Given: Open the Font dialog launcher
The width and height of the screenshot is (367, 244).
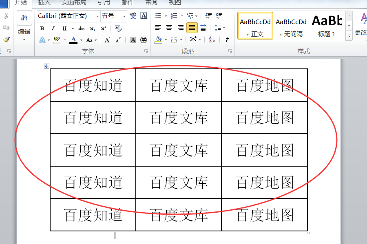Looking at the screenshot, I should [146, 51].
